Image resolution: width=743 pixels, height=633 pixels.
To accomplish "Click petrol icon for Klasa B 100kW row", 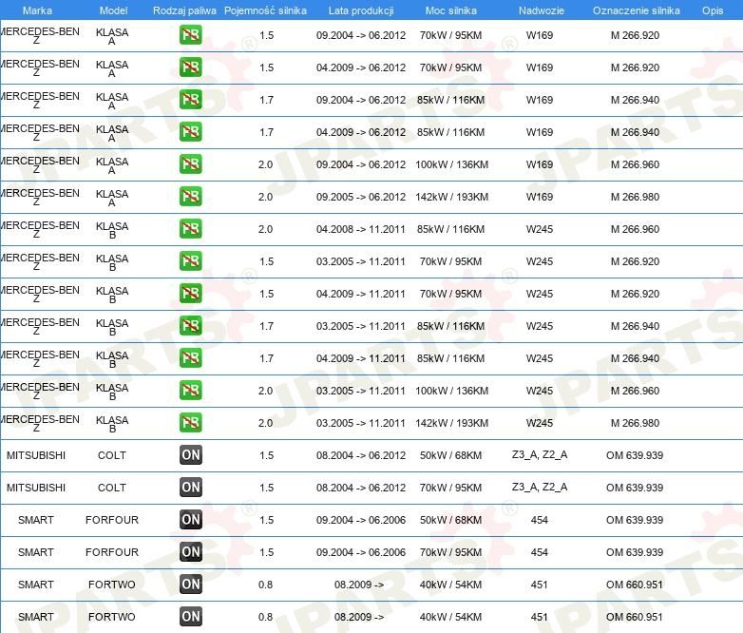I will (190, 391).
